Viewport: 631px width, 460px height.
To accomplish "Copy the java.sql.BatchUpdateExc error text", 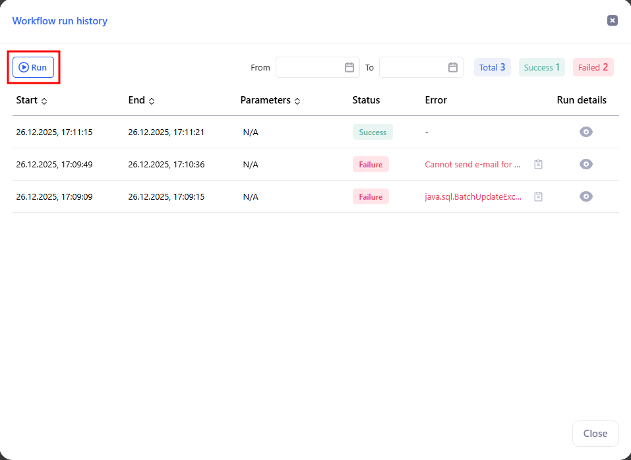I will 538,196.
